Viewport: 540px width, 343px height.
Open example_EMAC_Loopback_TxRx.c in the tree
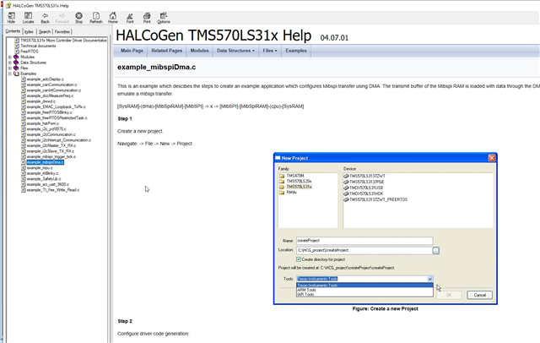[57, 106]
